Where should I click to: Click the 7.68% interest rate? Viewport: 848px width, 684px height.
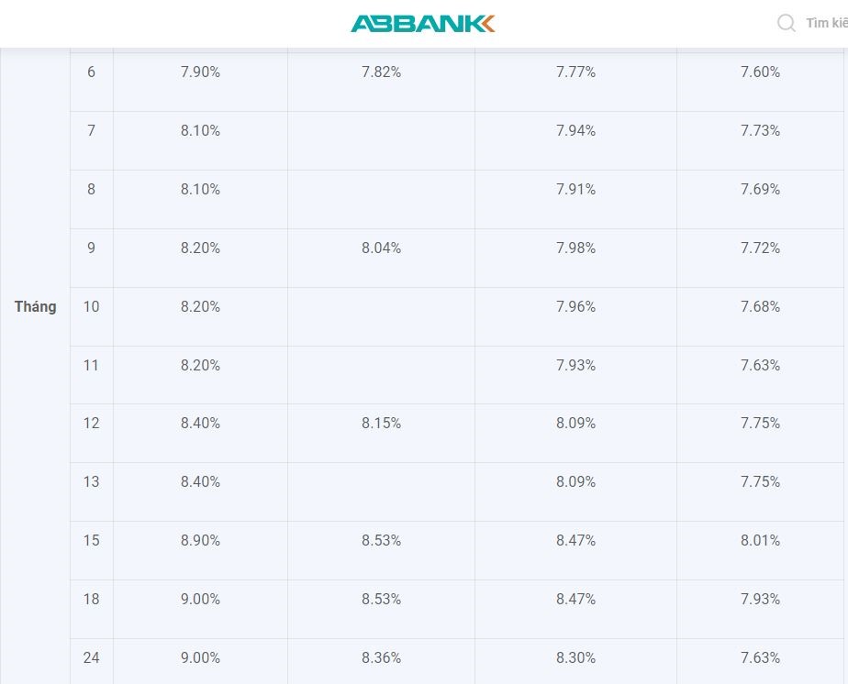tap(760, 307)
